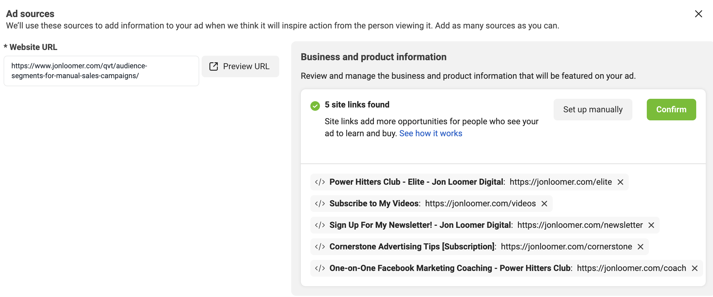
Task: Click the green checkmark next to 5 site links found
Action: 315,106
